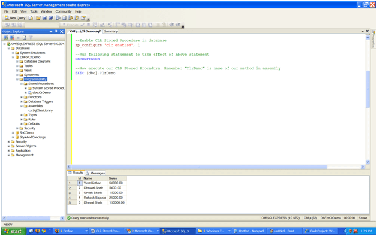Expand the System Databases node
This screenshot has width=377, height=236.
point(13,53)
